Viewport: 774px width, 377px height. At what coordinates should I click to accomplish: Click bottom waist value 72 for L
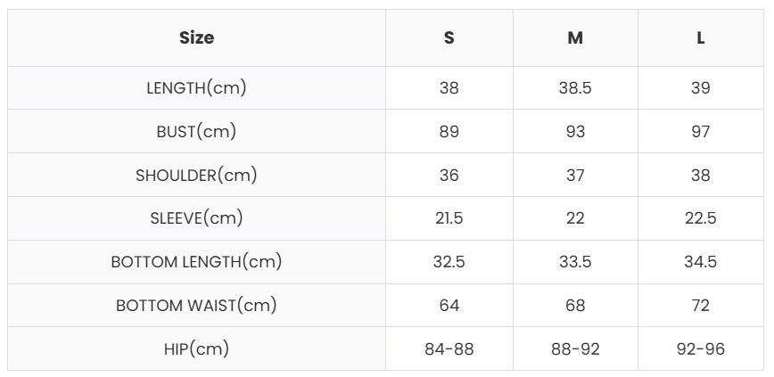701,306
